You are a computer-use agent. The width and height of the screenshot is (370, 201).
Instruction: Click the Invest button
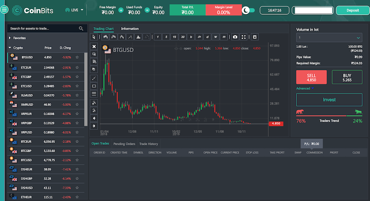click(x=329, y=100)
